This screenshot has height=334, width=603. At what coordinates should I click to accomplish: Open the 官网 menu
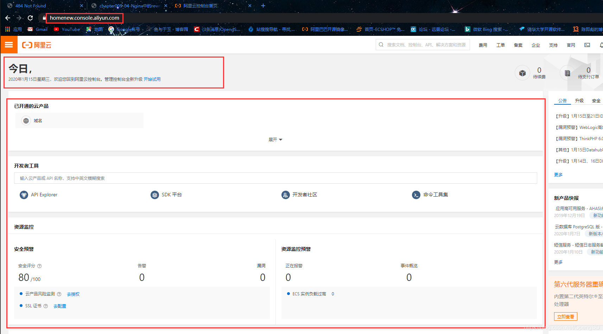click(x=571, y=45)
